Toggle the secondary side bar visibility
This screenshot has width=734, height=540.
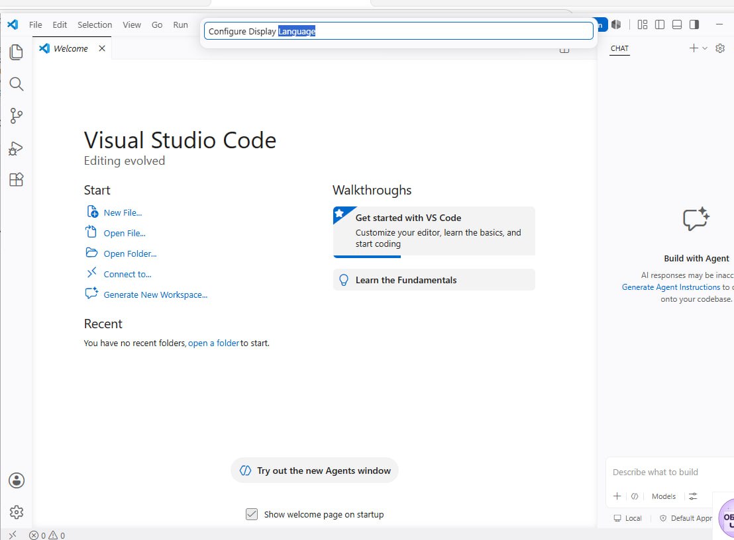[694, 24]
